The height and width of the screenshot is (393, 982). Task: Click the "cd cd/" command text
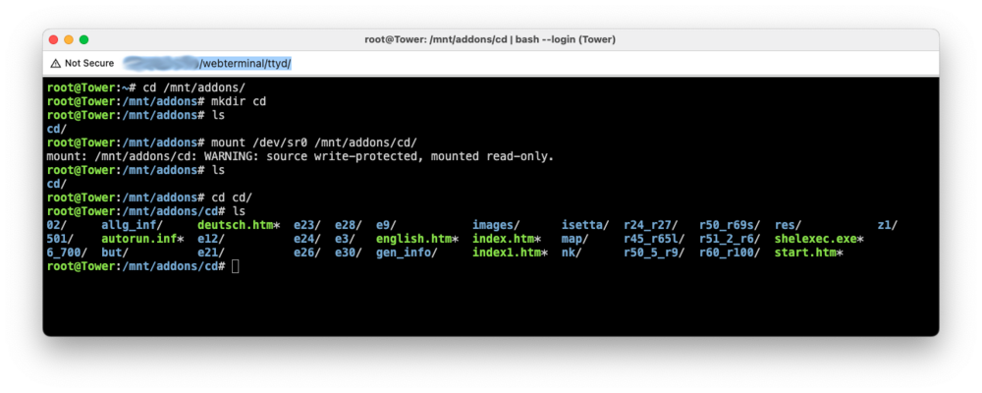[232, 198]
